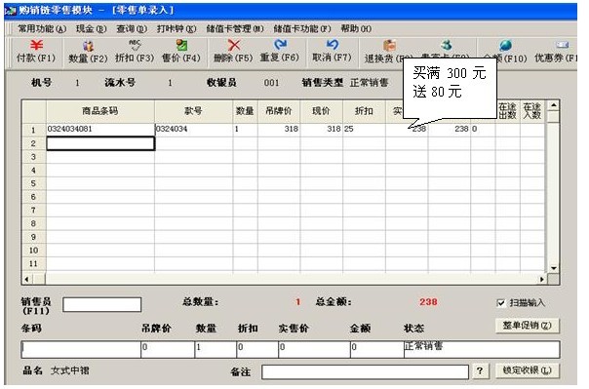Image resolution: width=589 pixels, height=389 pixels.
Task: Click the table's horizontal scrollbar right arrow
Action: tap(541, 280)
